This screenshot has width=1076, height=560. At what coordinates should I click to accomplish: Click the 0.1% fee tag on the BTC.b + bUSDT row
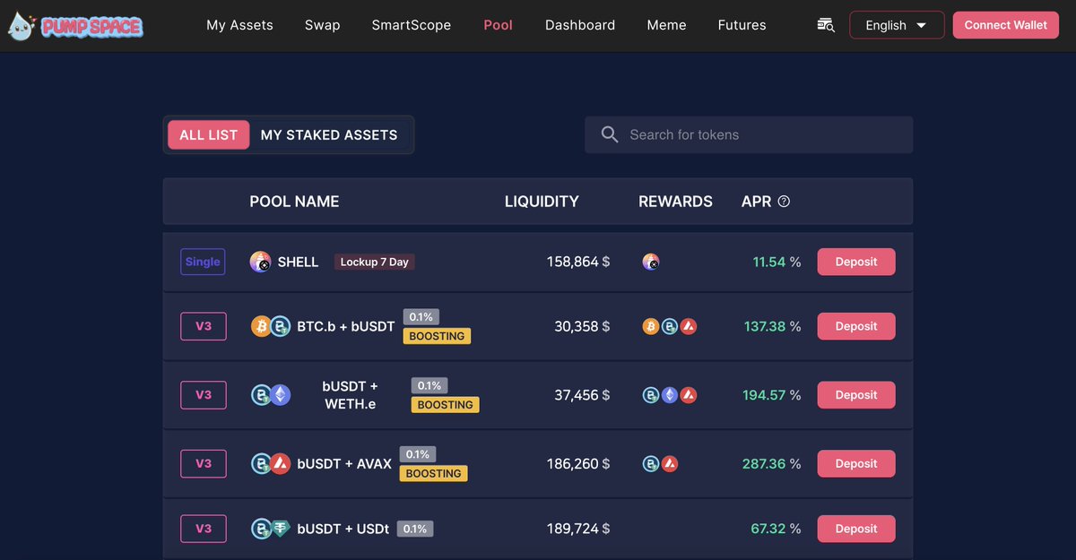(421, 317)
